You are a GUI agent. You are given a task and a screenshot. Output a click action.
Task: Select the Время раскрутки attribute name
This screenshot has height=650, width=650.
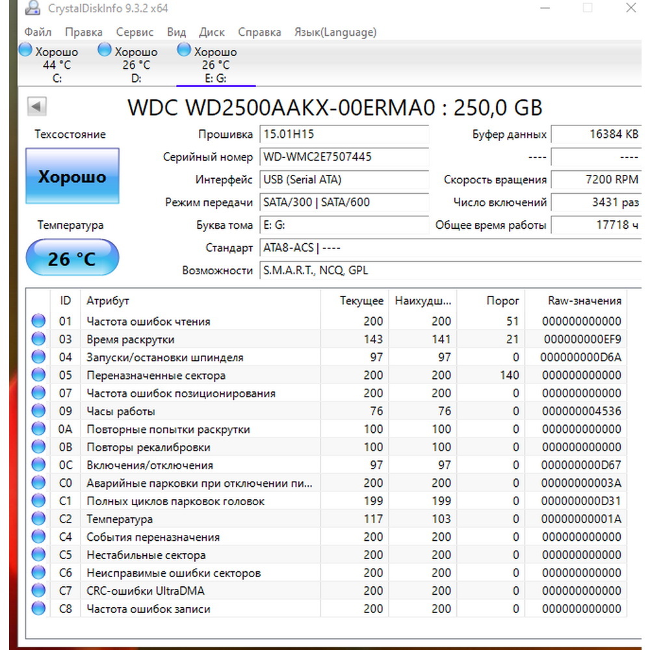click(131, 339)
